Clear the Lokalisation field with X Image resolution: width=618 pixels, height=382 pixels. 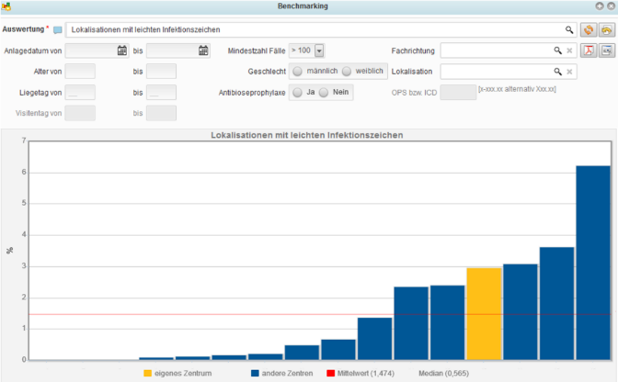point(569,72)
